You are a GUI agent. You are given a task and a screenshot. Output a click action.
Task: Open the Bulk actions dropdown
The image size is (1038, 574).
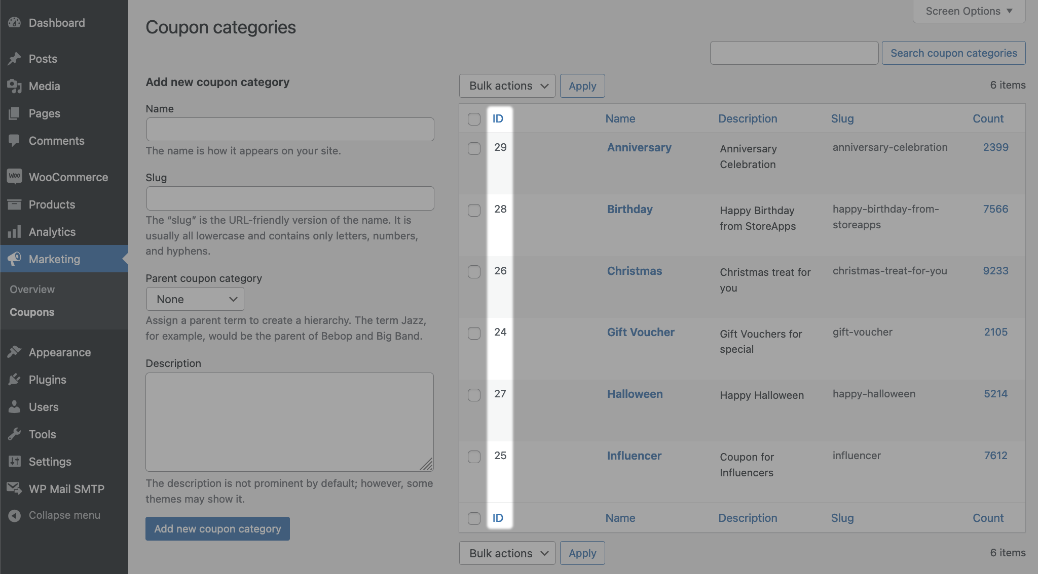tap(507, 86)
